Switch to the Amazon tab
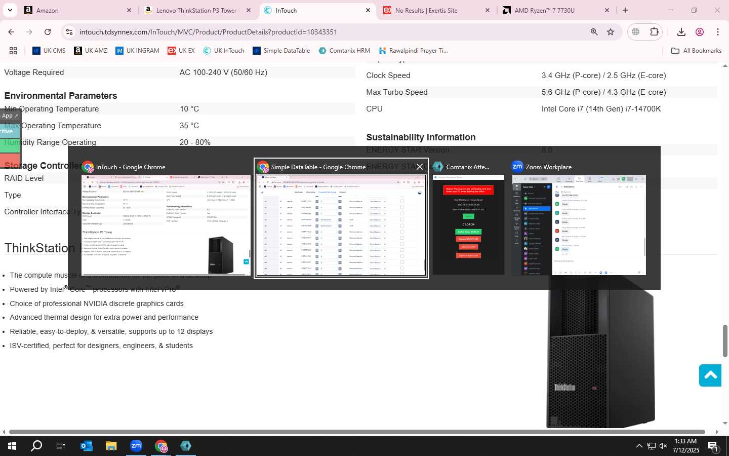This screenshot has height=456, width=729. pos(76,10)
